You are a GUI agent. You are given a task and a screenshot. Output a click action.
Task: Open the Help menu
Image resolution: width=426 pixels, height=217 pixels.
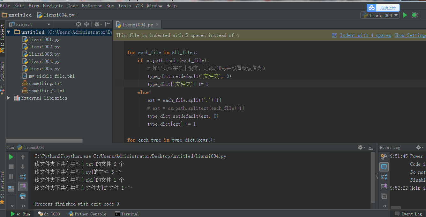171,6
